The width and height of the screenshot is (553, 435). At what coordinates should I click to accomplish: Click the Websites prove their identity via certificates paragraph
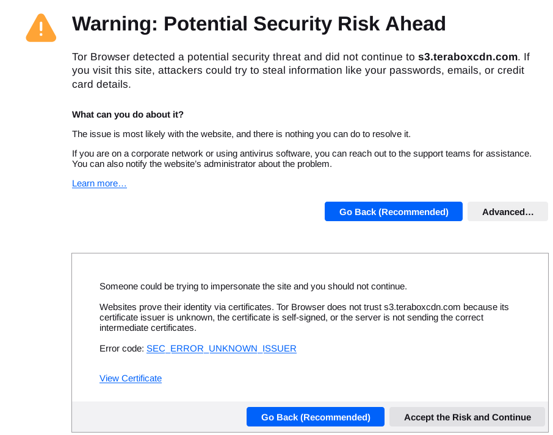(x=304, y=317)
